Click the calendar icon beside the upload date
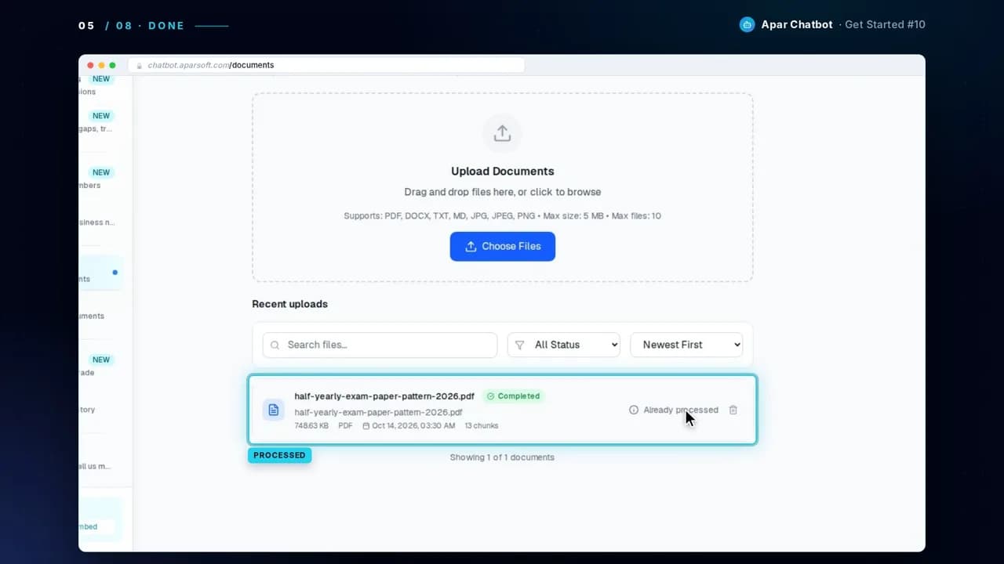Viewport: 1004px width, 564px height. coord(366,426)
